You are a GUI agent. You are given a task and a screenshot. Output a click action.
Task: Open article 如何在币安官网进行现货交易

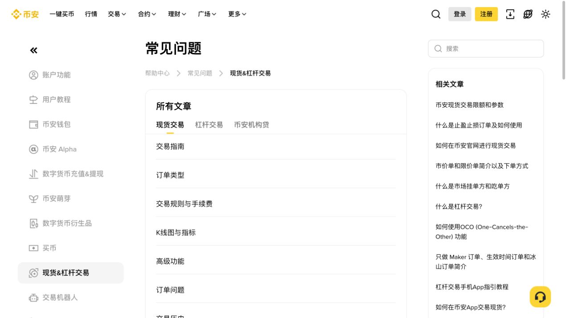click(476, 146)
